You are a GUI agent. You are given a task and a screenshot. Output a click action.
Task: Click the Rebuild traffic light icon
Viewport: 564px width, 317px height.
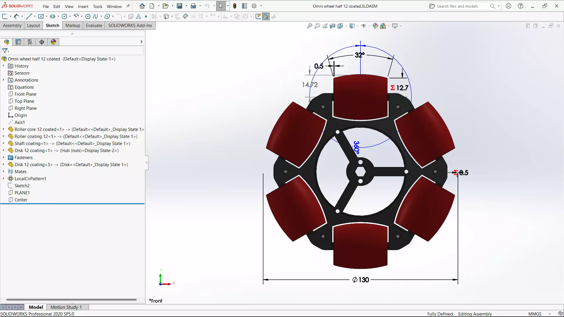coord(235,6)
